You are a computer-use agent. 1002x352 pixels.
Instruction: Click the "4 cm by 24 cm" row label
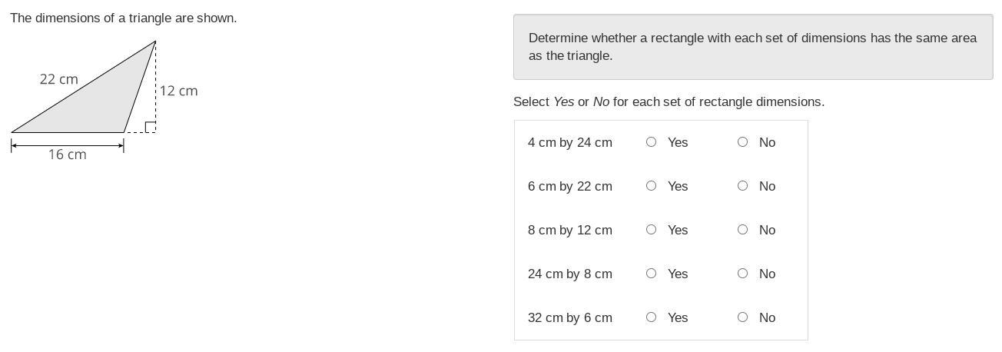click(569, 142)
